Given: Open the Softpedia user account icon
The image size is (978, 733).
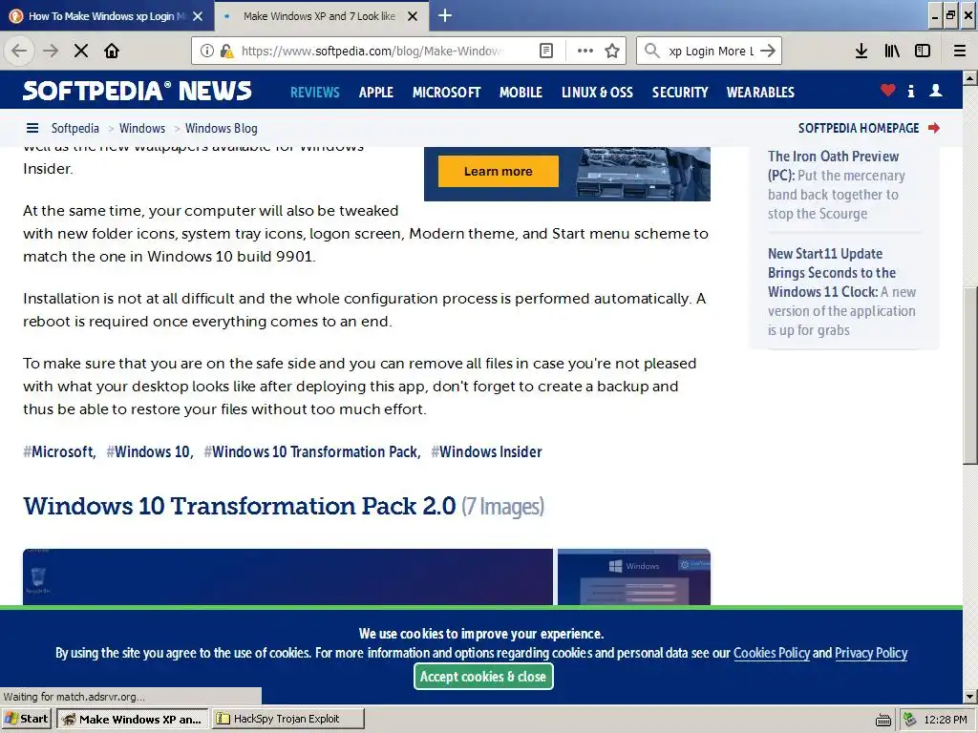Looking at the screenshot, I should click(x=936, y=91).
